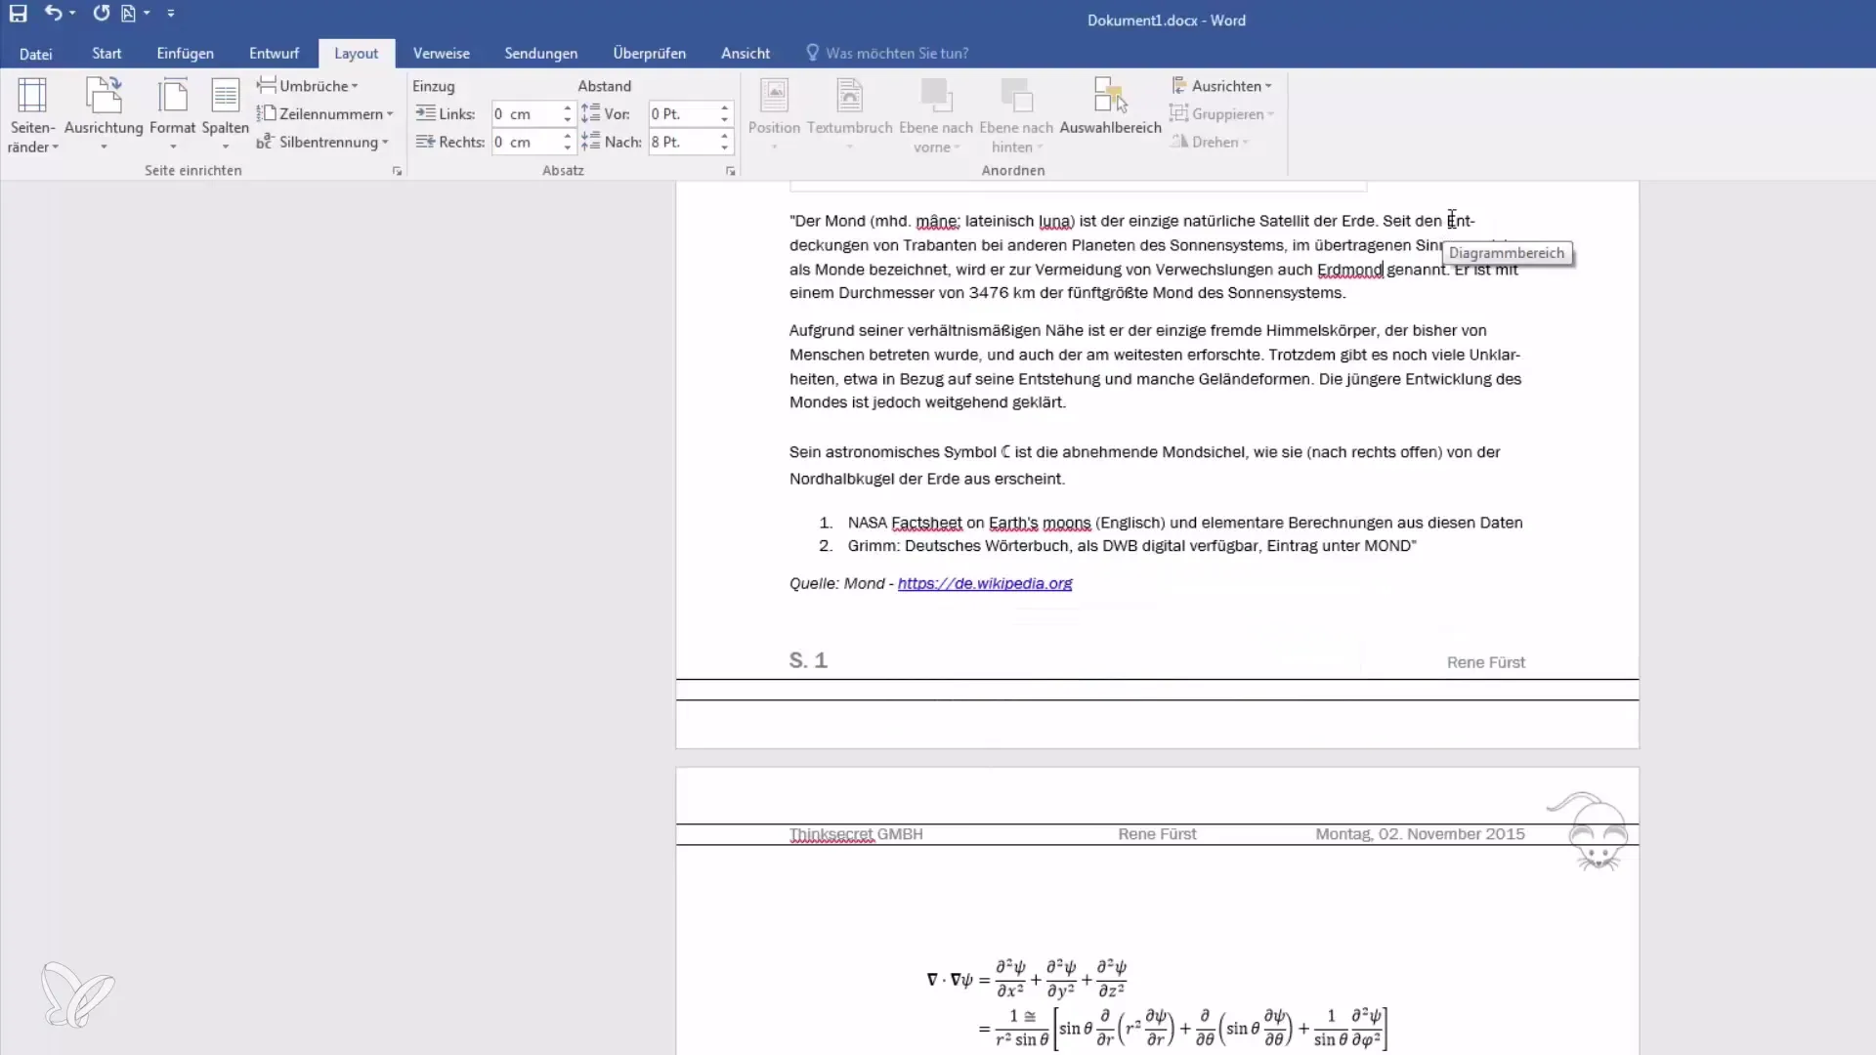The height and width of the screenshot is (1055, 1876).
Task: Click the Vor spacing input field
Action: point(682,114)
